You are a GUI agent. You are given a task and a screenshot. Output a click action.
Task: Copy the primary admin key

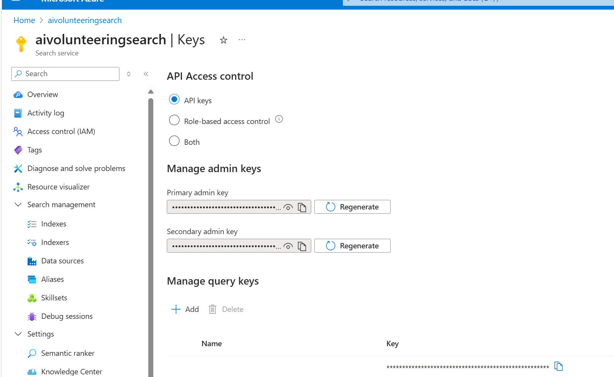coord(302,208)
